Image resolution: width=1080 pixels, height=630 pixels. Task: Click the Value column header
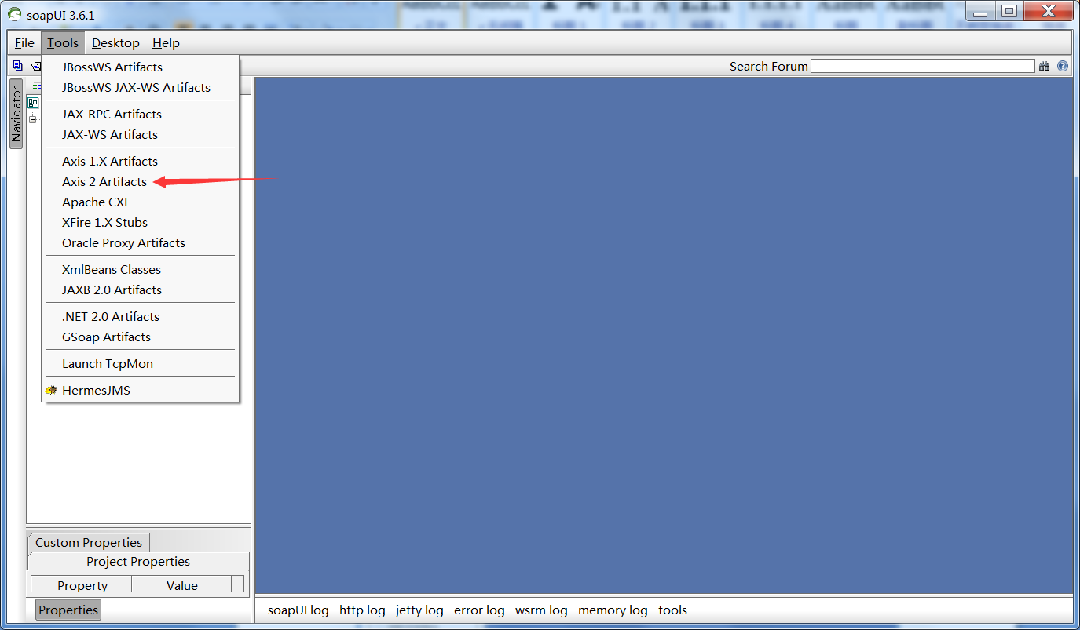click(181, 584)
